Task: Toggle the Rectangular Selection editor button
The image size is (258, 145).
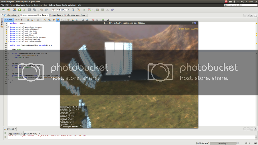Action: 62,20
